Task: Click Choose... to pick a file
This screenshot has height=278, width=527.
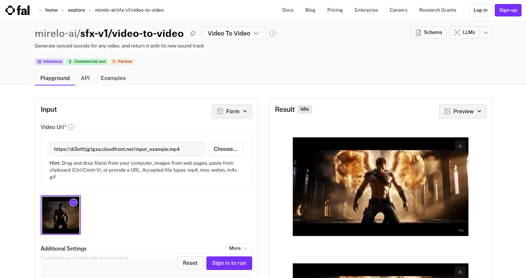Action: pyautogui.click(x=225, y=149)
